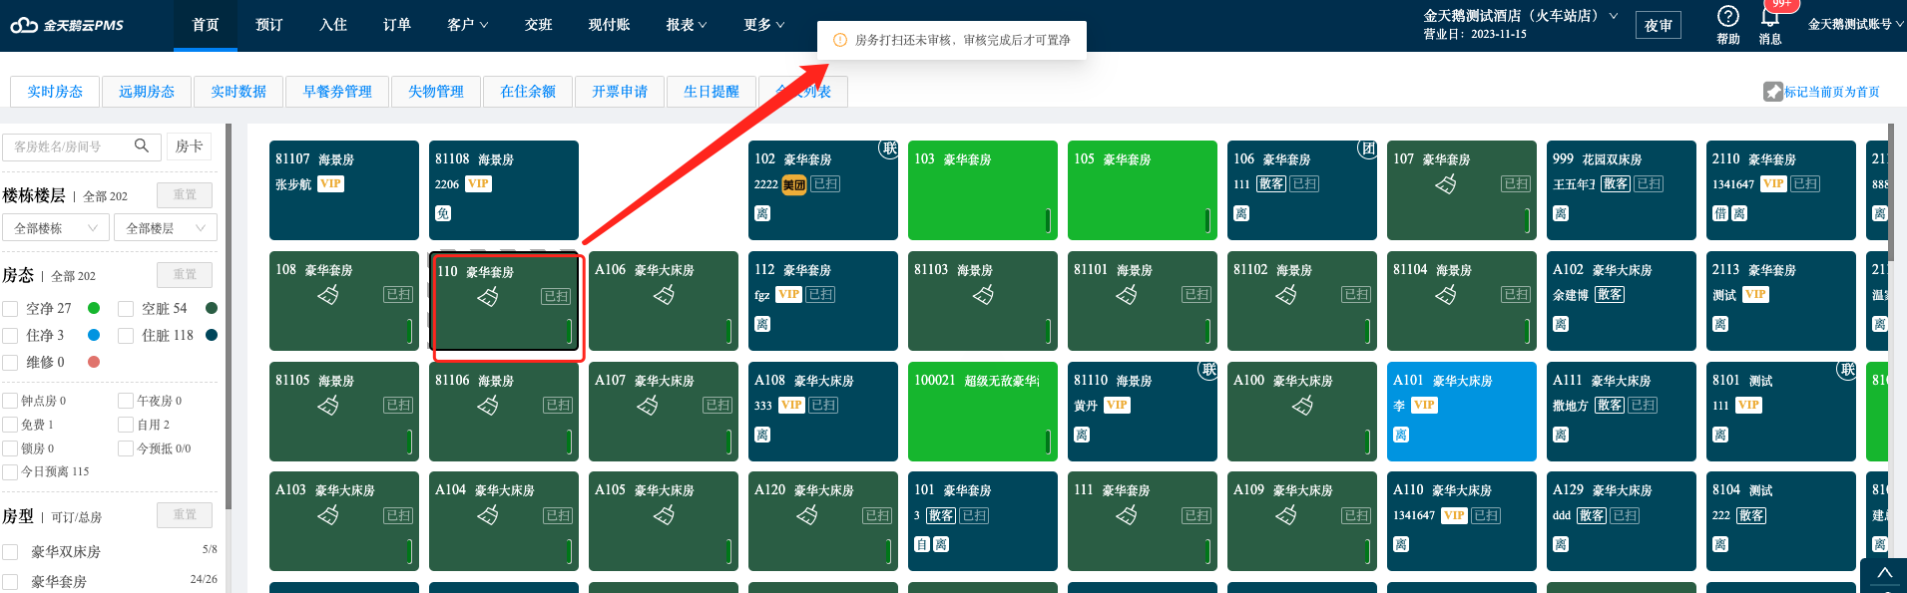Check the 钟点房 0 filter
The image size is (1907, 593).
(x=10, y=401)
